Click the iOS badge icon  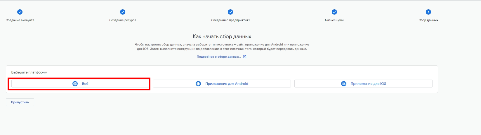point(344,84)
